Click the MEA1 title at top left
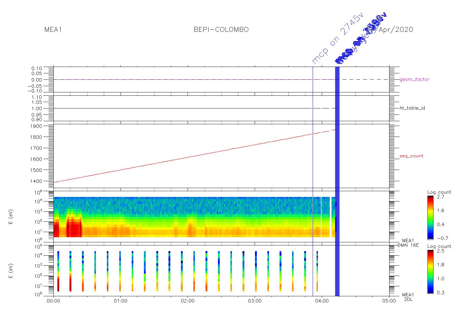The height and width of the screenshot is (309, 459). pos(53,30)
